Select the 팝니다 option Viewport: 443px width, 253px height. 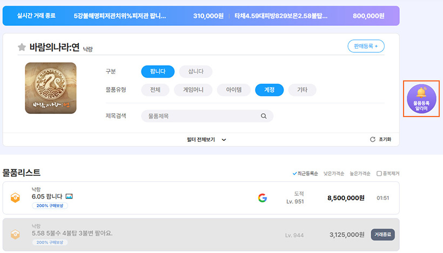pyautogui.click(x=158, y=72)
